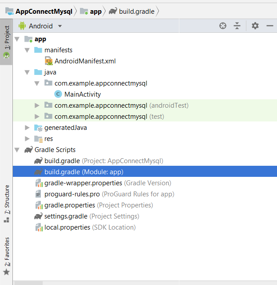Click the app breadcrumb in navigation bar
277x285 pixels.
pos(96,12)
